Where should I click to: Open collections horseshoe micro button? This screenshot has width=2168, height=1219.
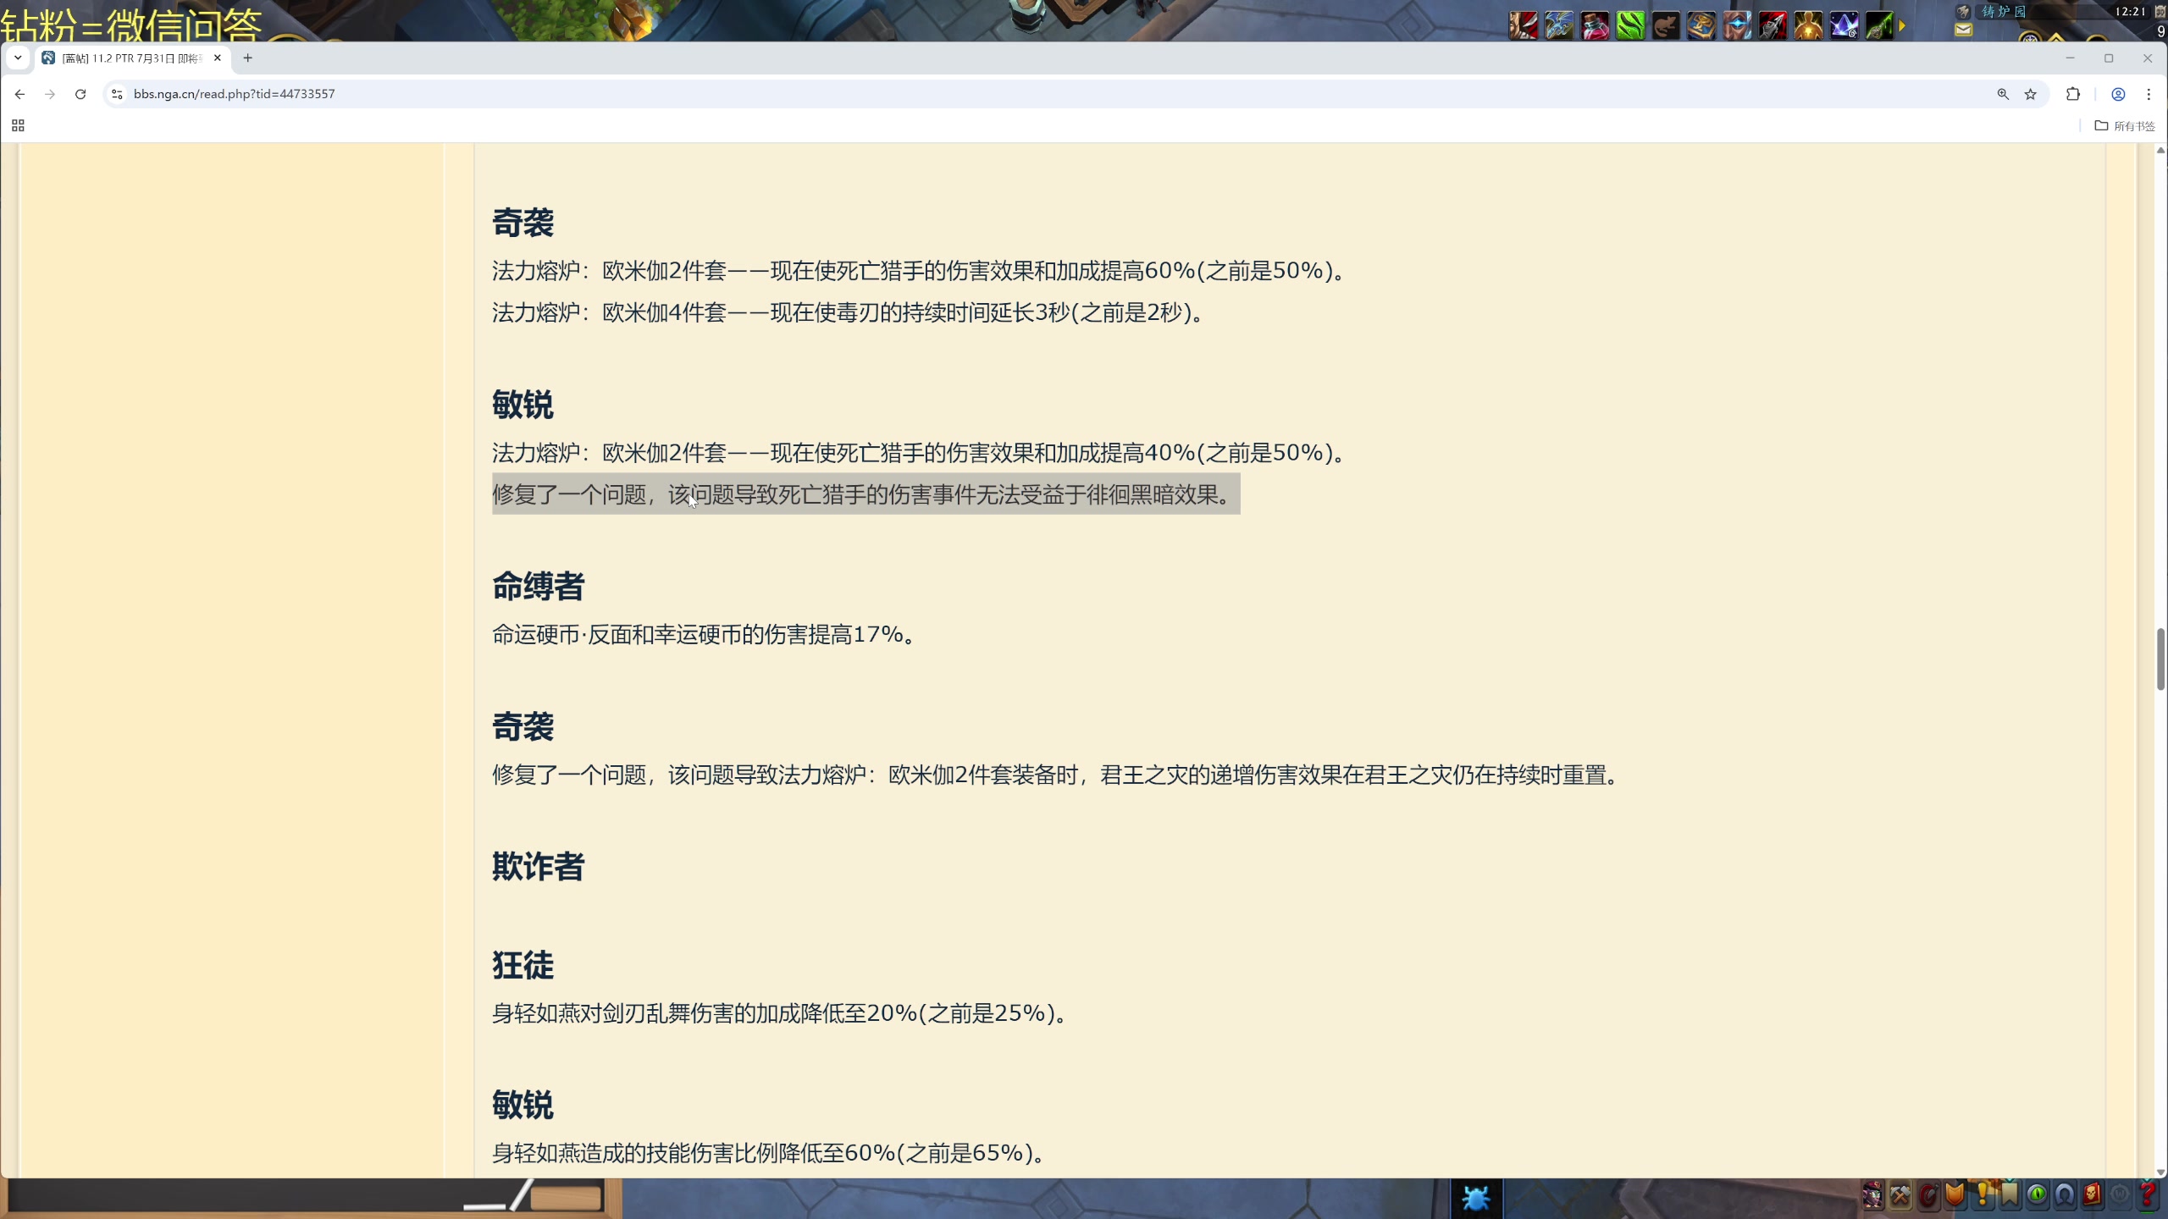point(2065,1194)
